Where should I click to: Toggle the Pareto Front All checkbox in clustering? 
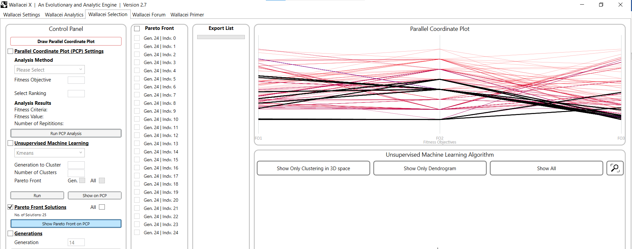tap(102, 180)
